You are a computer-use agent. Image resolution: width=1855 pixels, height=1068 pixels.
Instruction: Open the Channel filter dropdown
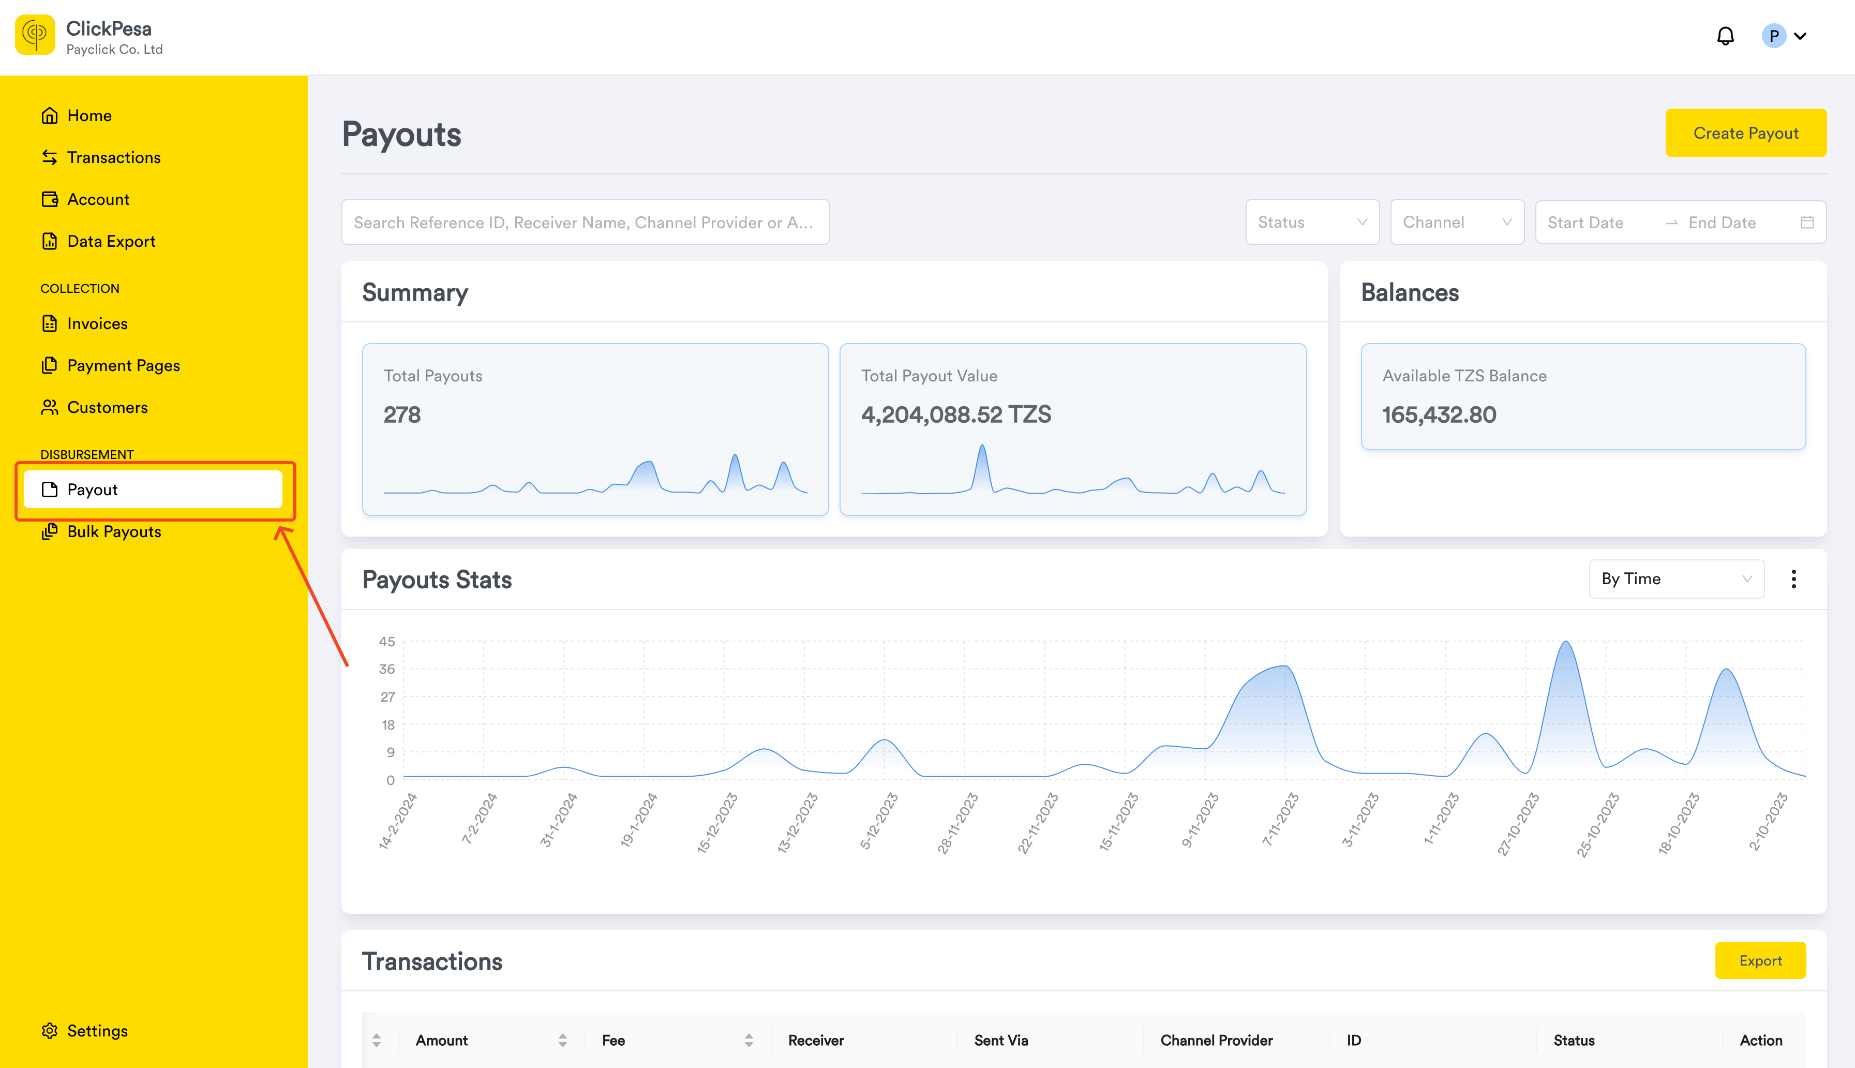1457,221
